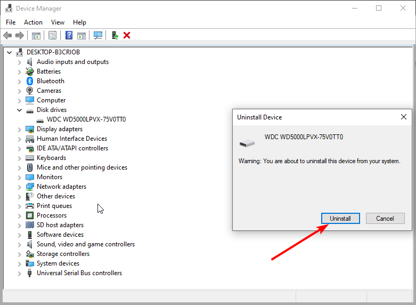Expand the Display adapters chevron
The width and height of the screenshot is (416, 305).
coord(19,130)
